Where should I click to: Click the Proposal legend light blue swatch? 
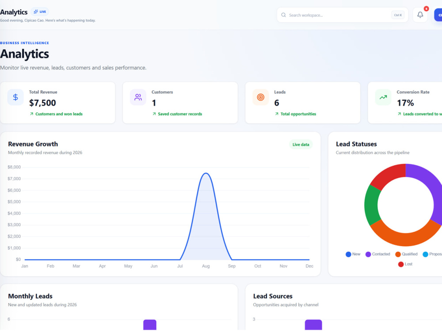(425, 254)
